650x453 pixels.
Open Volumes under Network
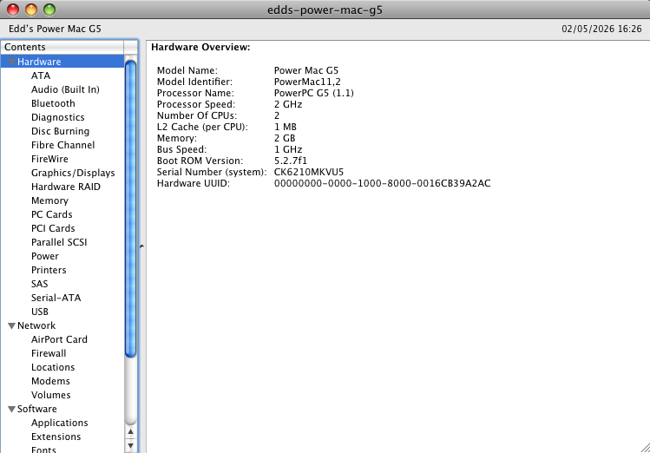point(50,395)
